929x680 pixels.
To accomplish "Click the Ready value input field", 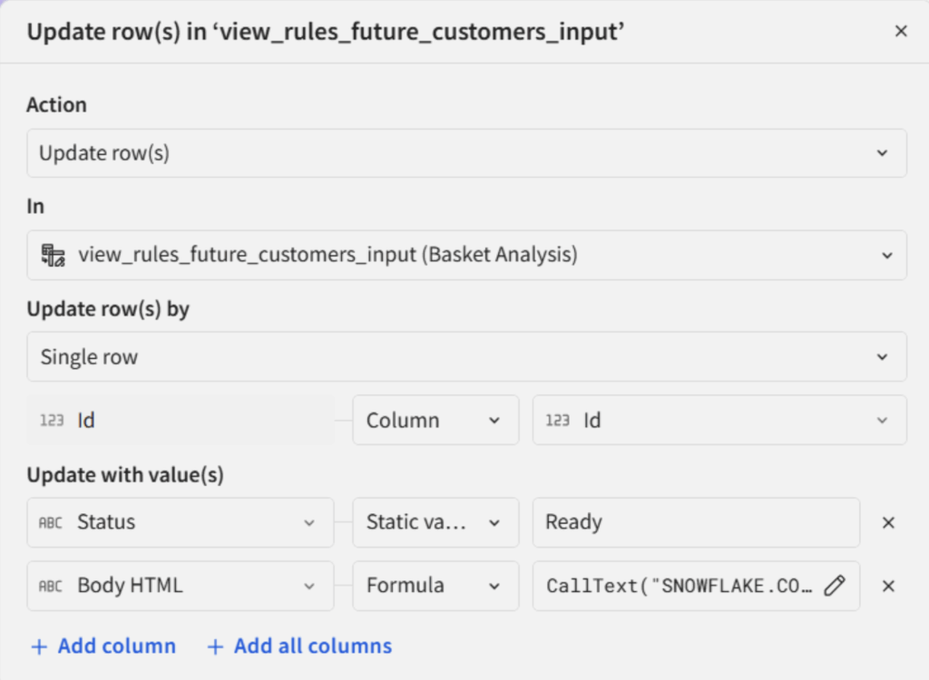I will click(695, 523).
